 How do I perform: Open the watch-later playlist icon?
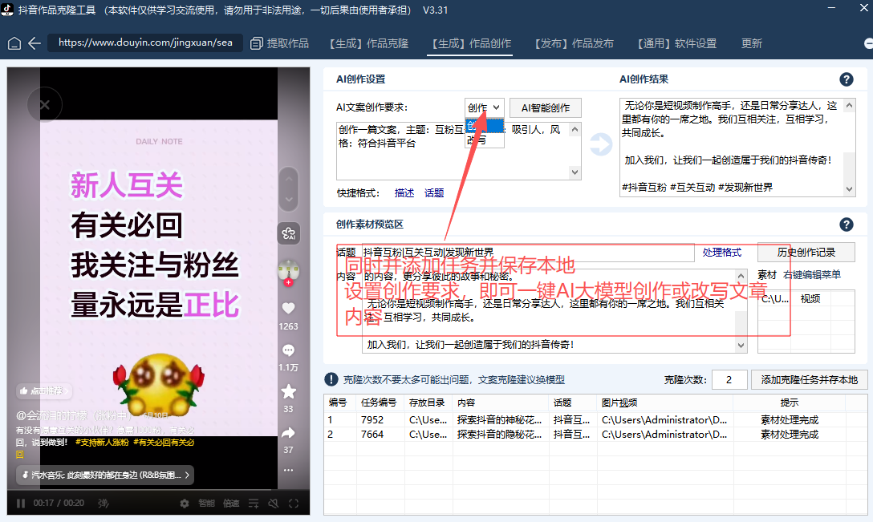(254, 504)
